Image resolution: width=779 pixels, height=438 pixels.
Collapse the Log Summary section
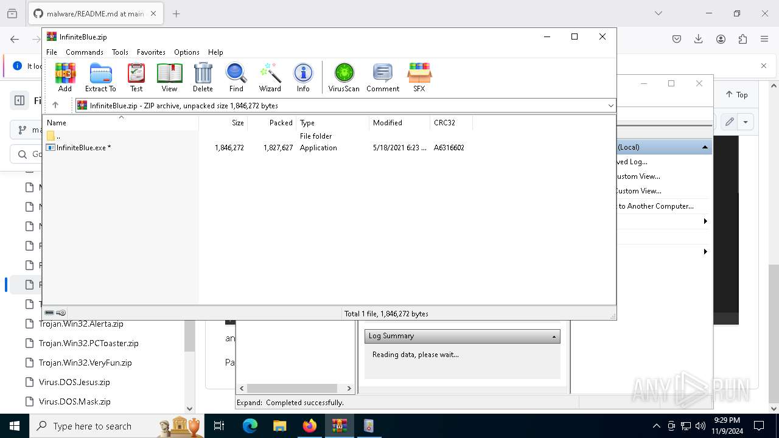(x=554, y=336)
